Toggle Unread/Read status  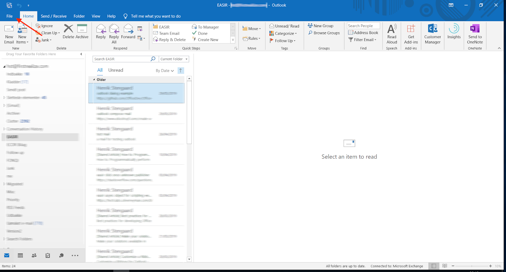(284, 26)
